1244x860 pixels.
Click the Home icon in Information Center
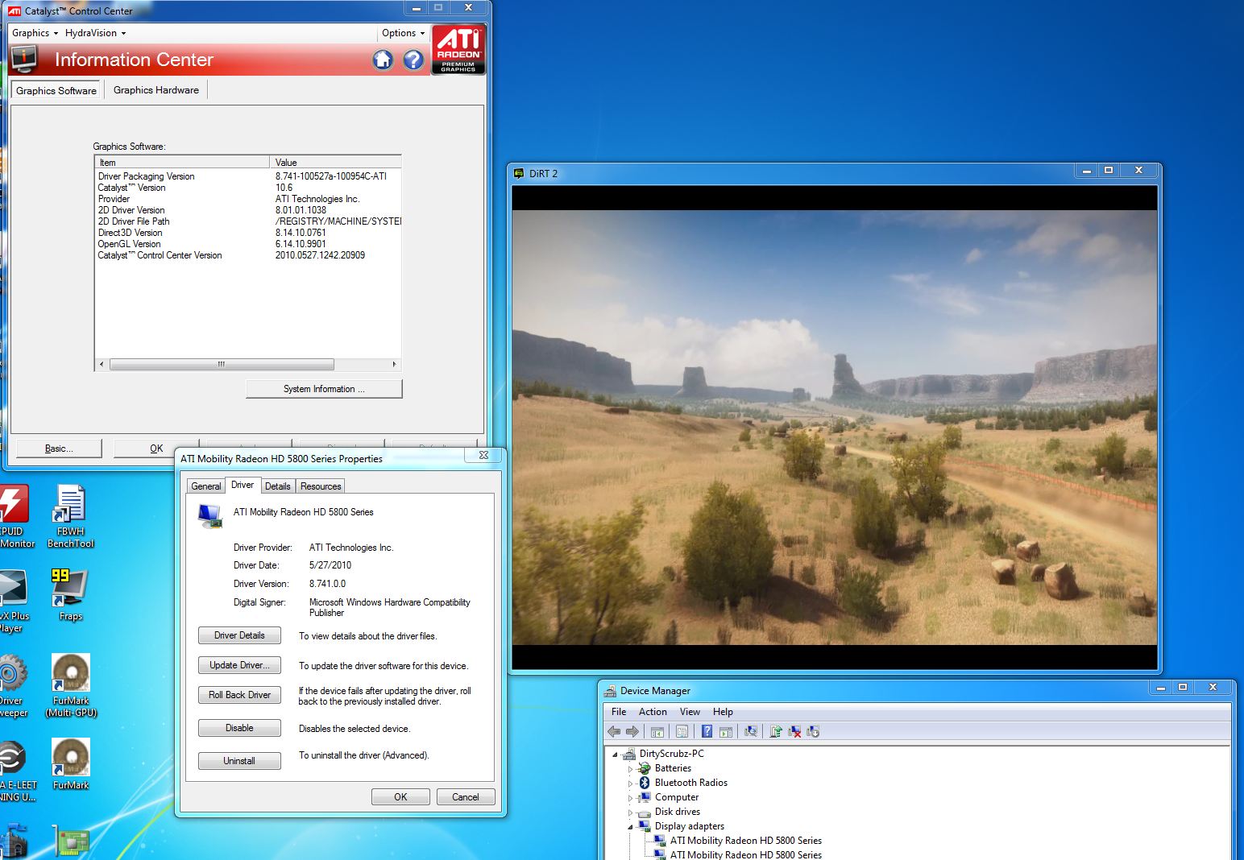(x=383, y=60)
